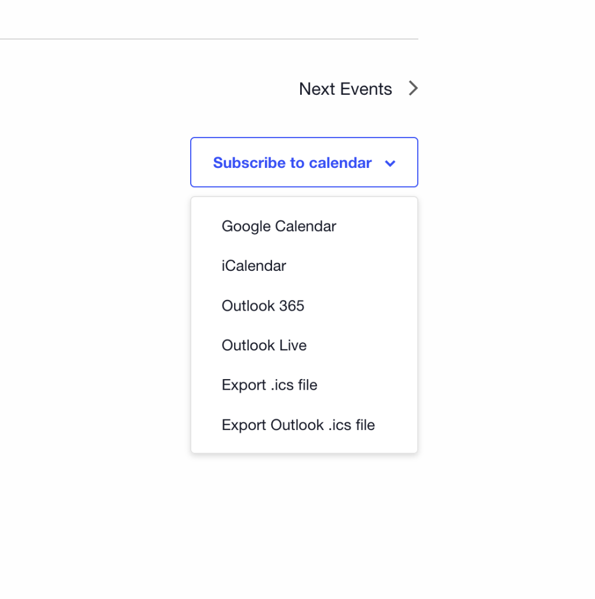Subscribe using Google Calendar
This screenshot has height=599, width=595.
tap(278, 226)
